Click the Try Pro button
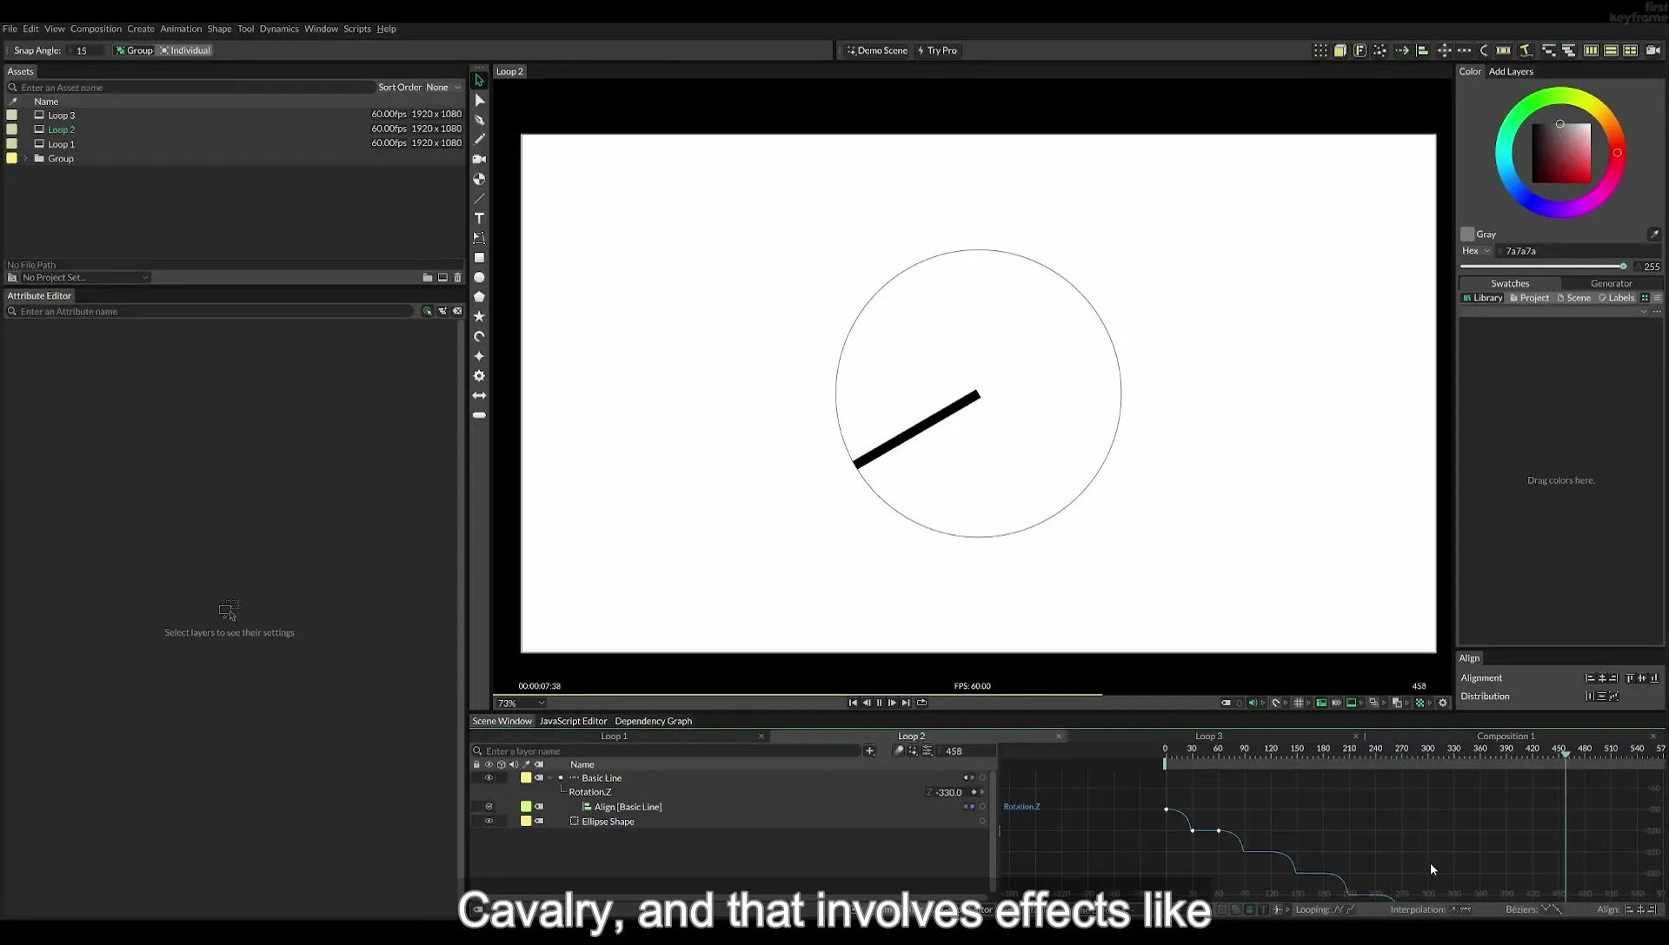Image resolution: width=1669 pixels, height=945 pixels. click(937, 50)
